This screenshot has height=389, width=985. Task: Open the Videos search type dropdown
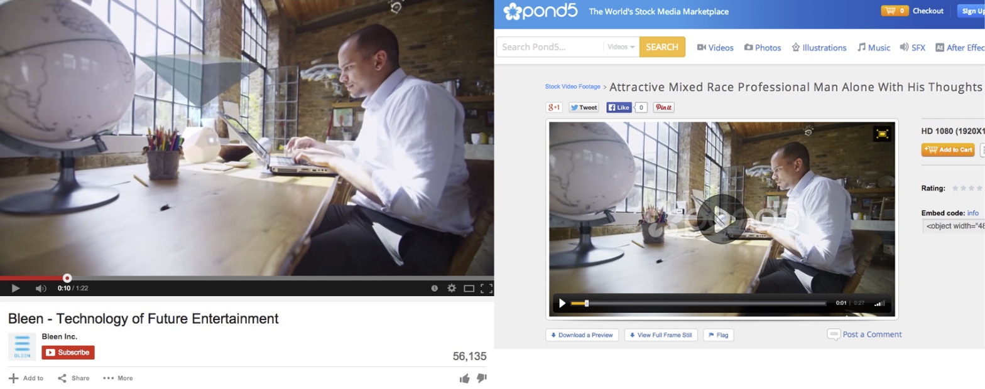[x=621, y=47]
